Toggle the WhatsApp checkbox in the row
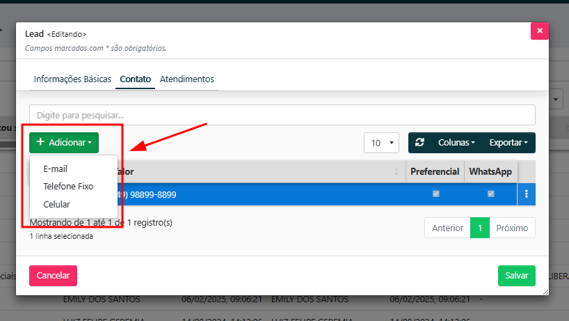569x321 pixels. (490, 194)
